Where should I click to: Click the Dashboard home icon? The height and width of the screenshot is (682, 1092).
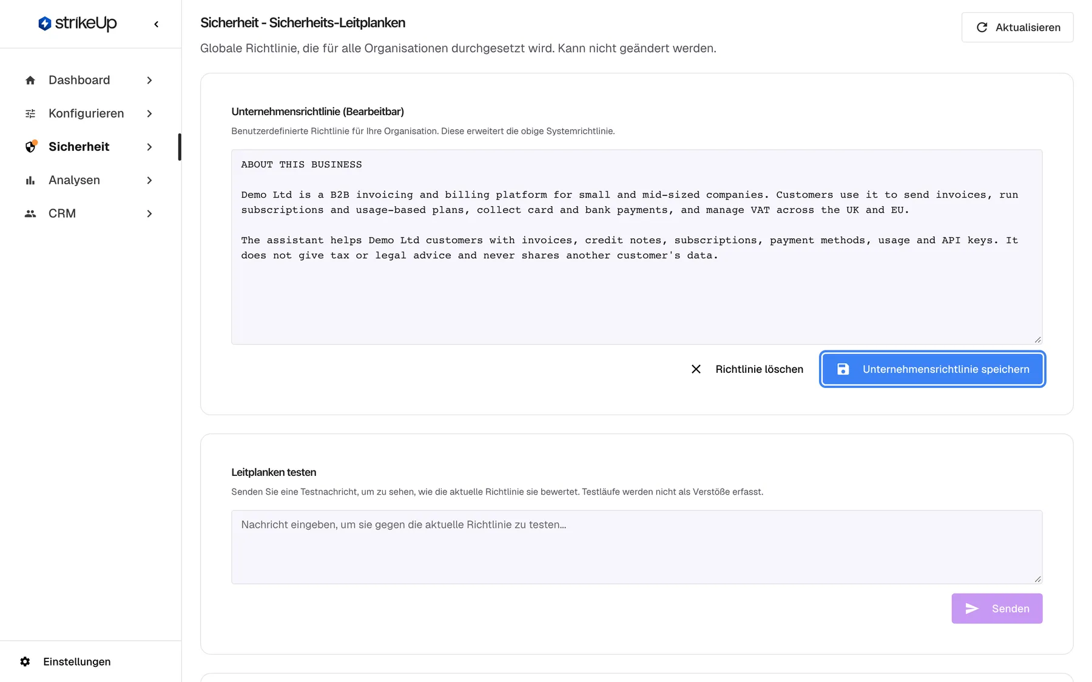pos(30,80)
